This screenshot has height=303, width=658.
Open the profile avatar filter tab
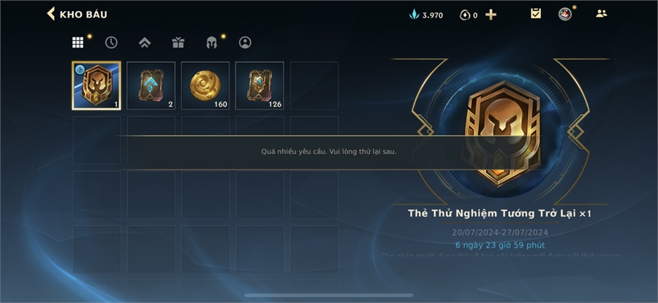[245, 42]
